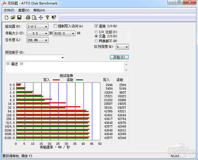Print results using the printer icon
The image size is (198, 160).
coord(28,17)
